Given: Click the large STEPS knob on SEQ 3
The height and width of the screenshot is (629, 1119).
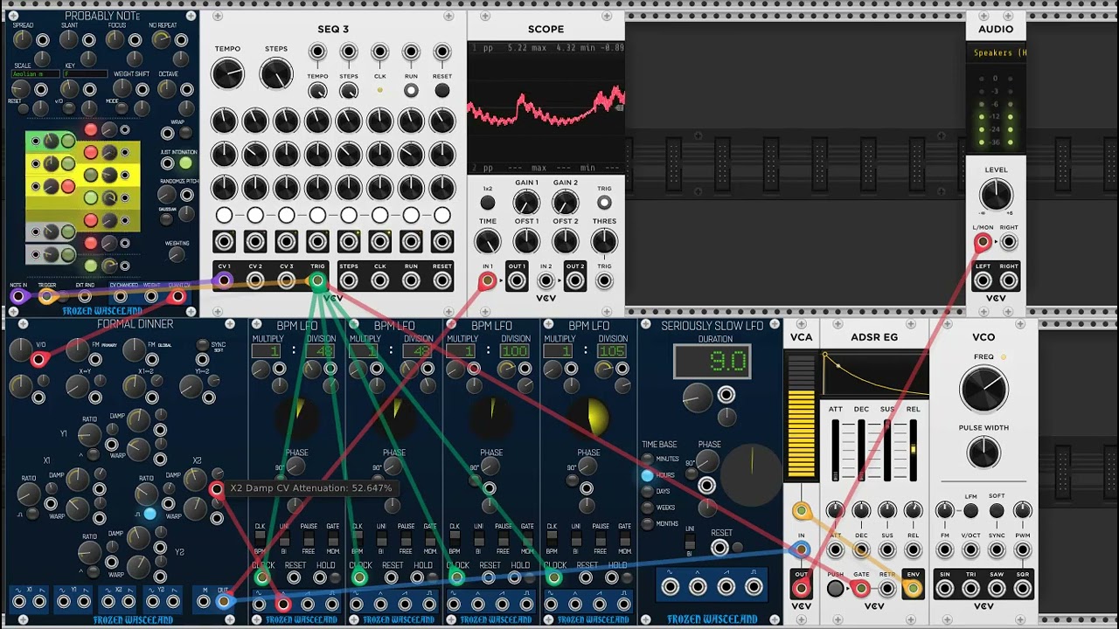Looking at the screenshot, I should 276,73.
